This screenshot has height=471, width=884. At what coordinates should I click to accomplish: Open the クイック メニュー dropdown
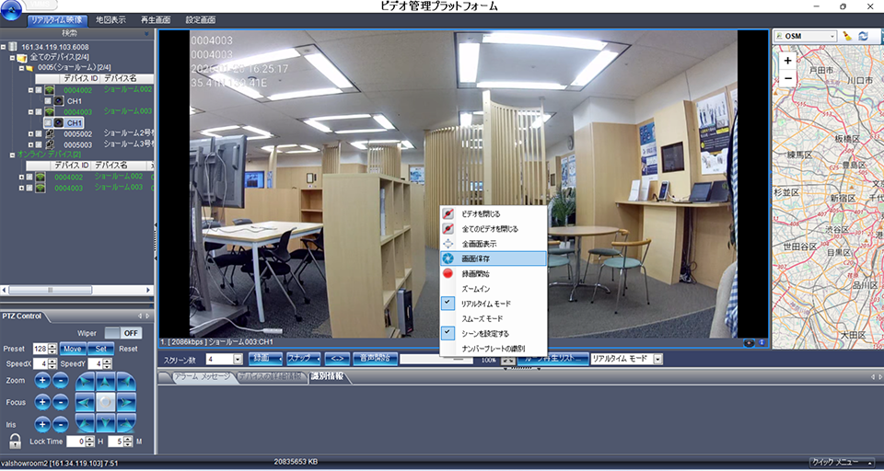point(843,463)
